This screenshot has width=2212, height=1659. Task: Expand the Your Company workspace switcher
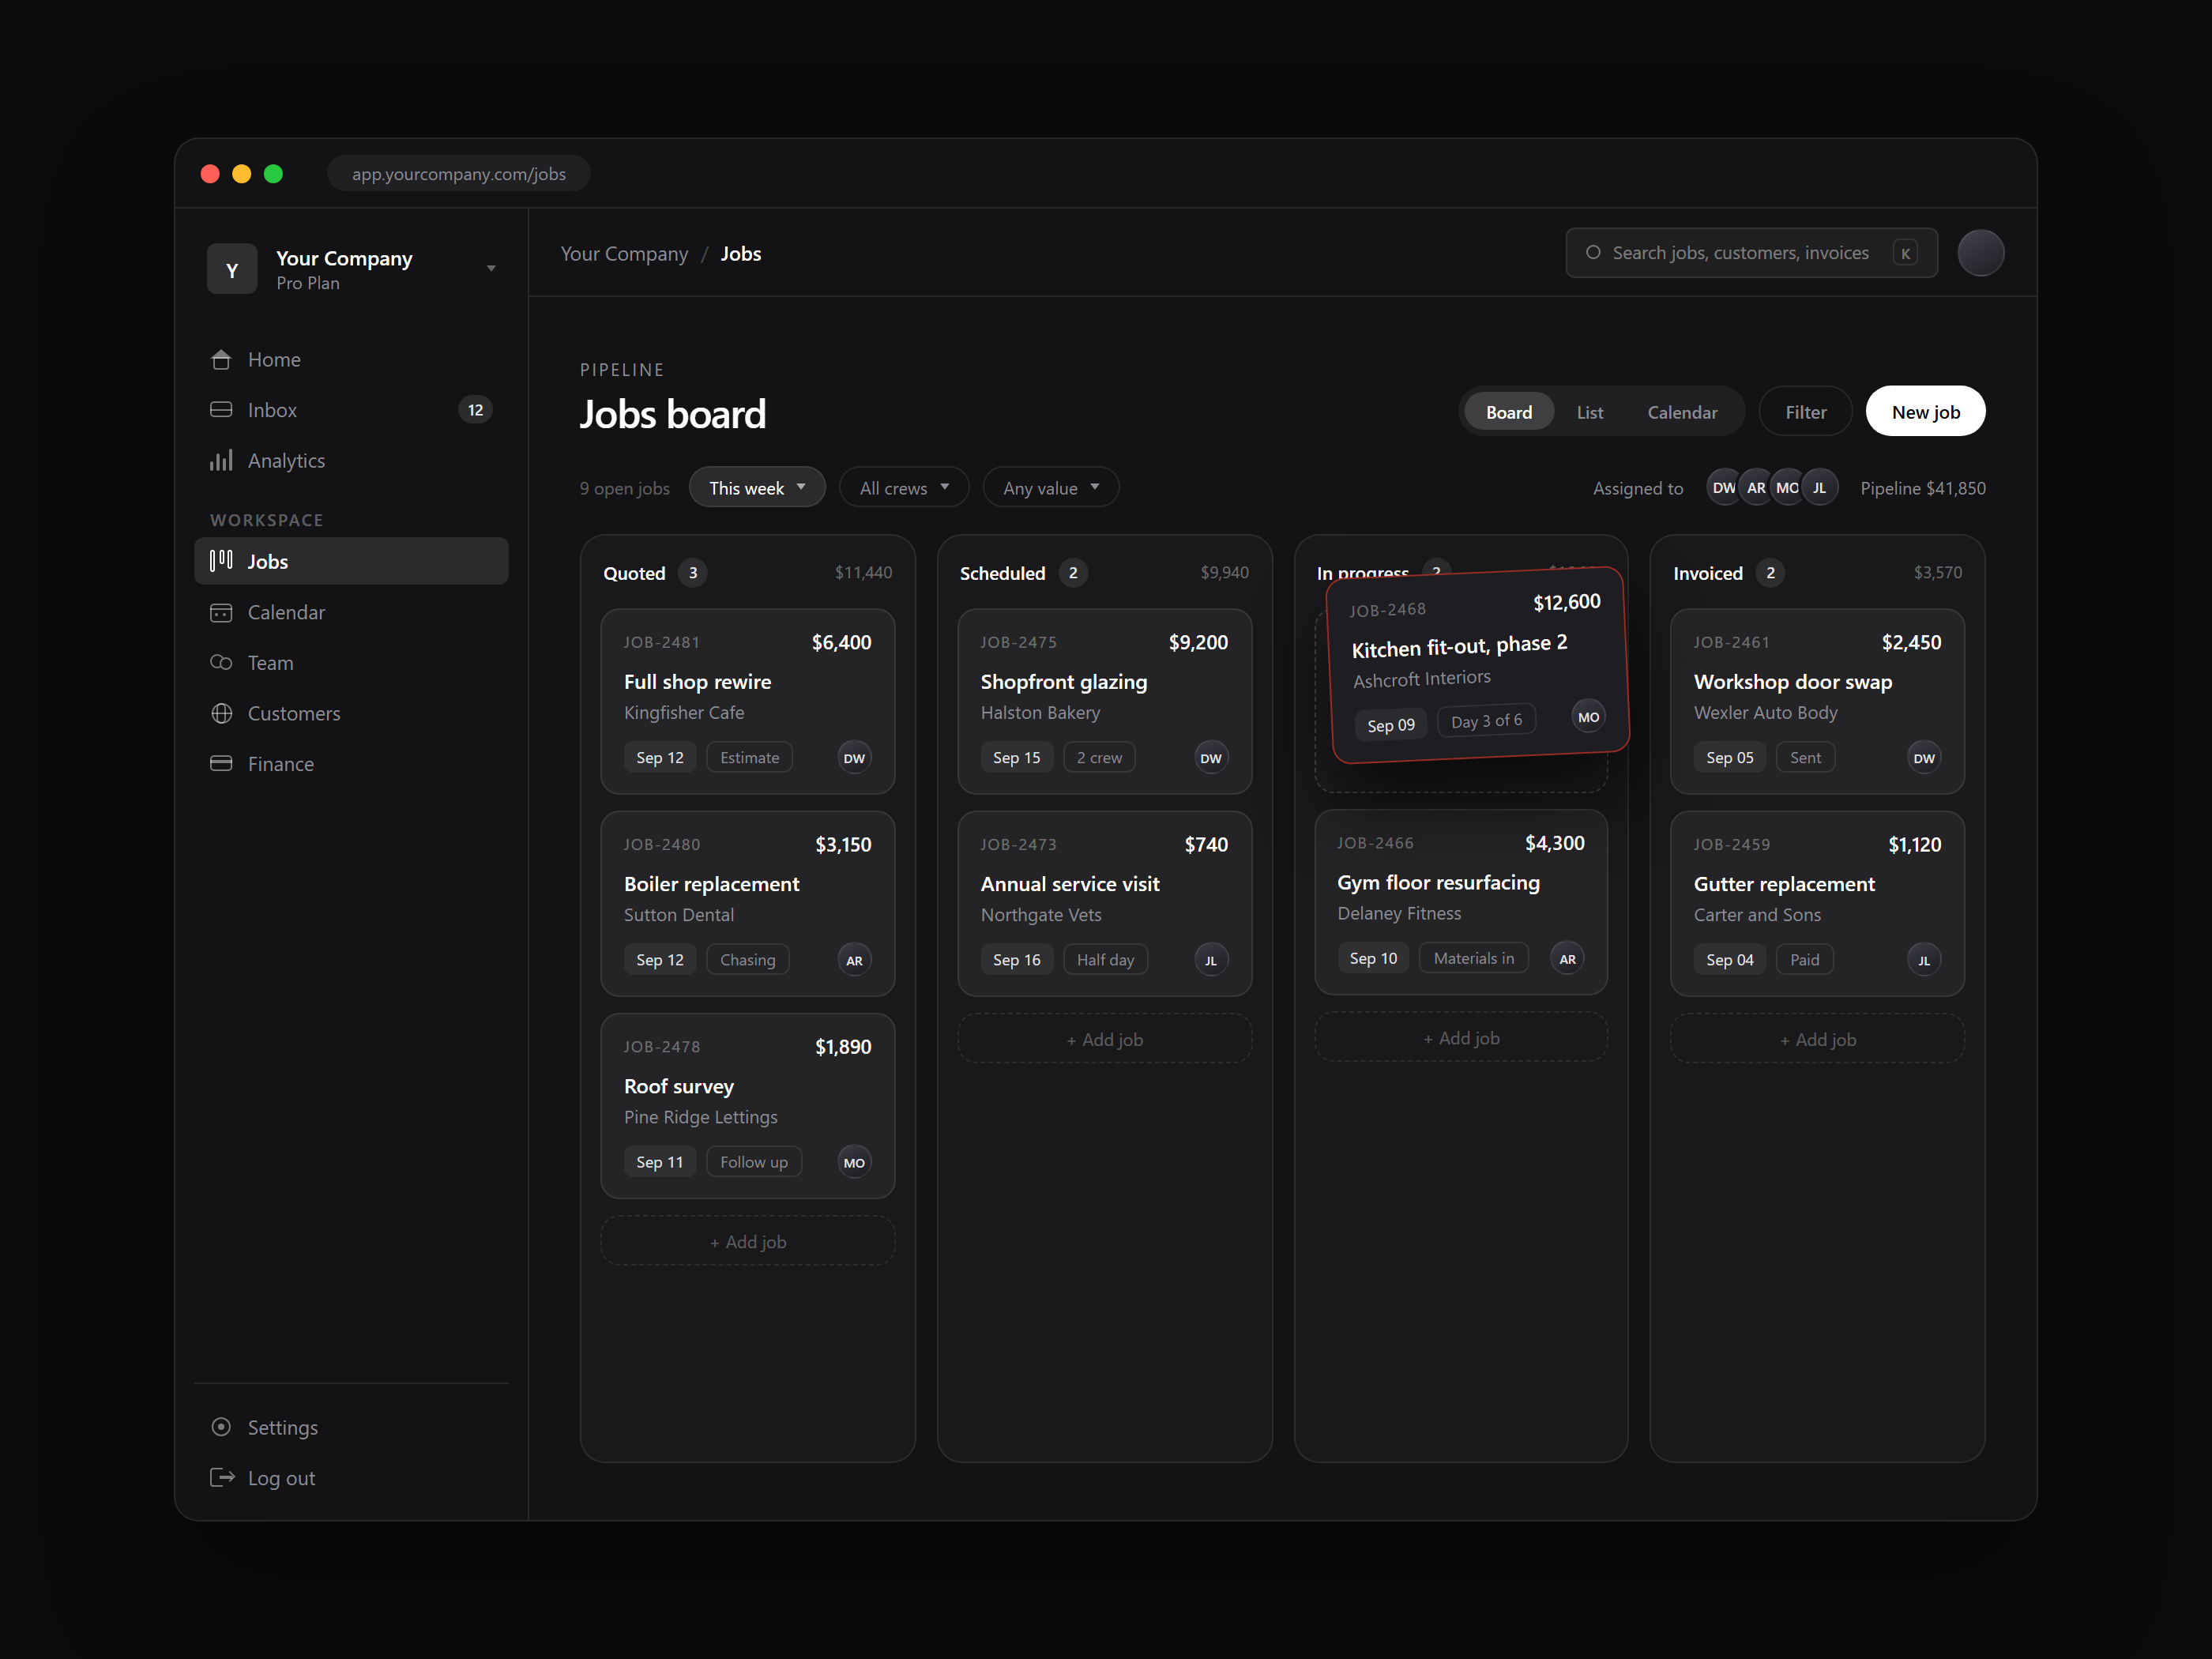point(351,270)
